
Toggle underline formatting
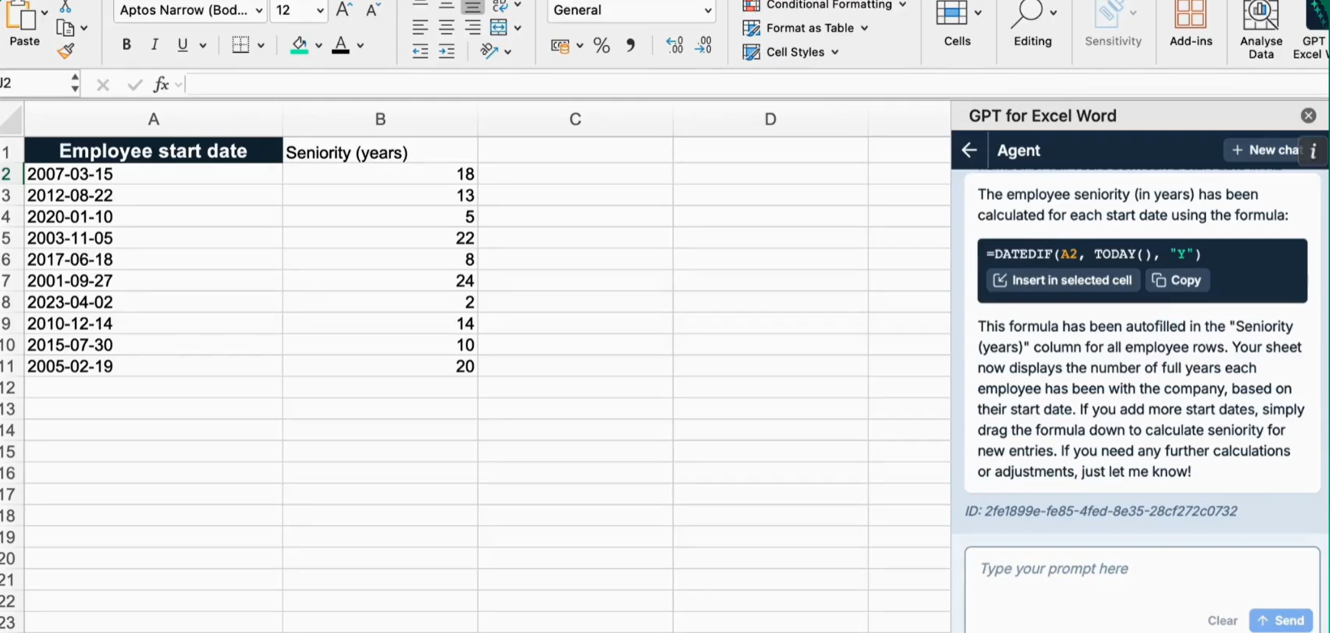pyautogui.click(x=182, y=45)
